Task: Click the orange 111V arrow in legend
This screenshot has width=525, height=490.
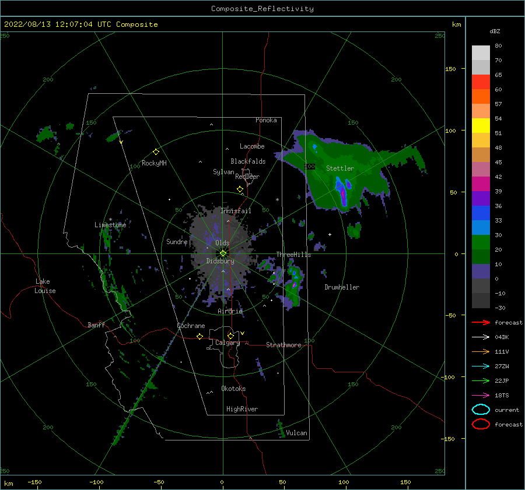Action: point(481,351)
